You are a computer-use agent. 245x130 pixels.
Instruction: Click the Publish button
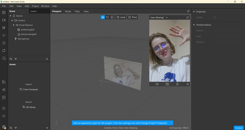click(238, 128)
